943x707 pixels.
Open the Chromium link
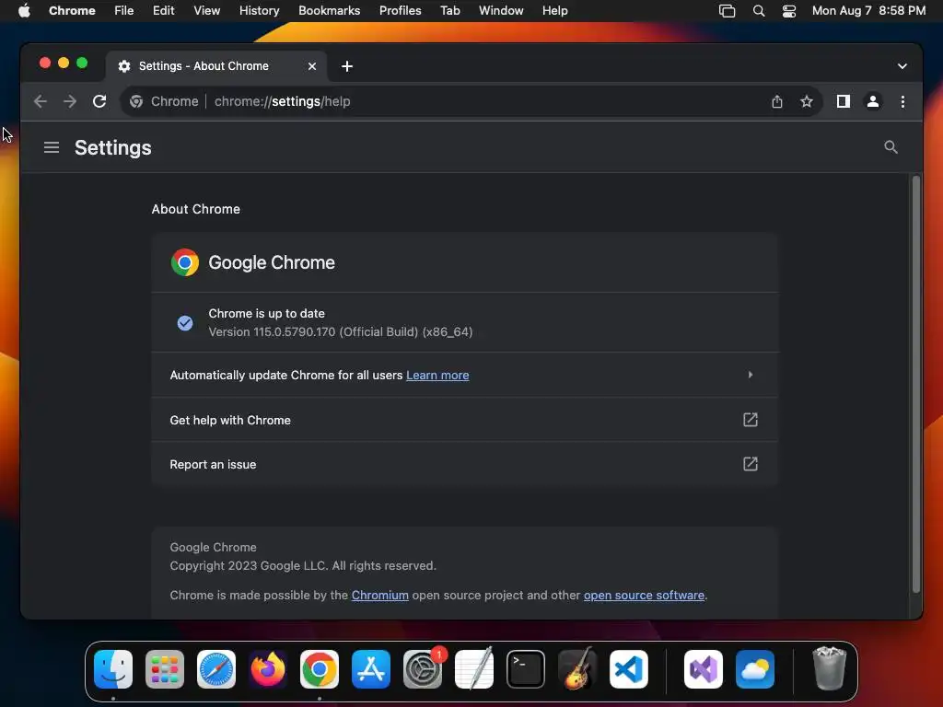379,596
